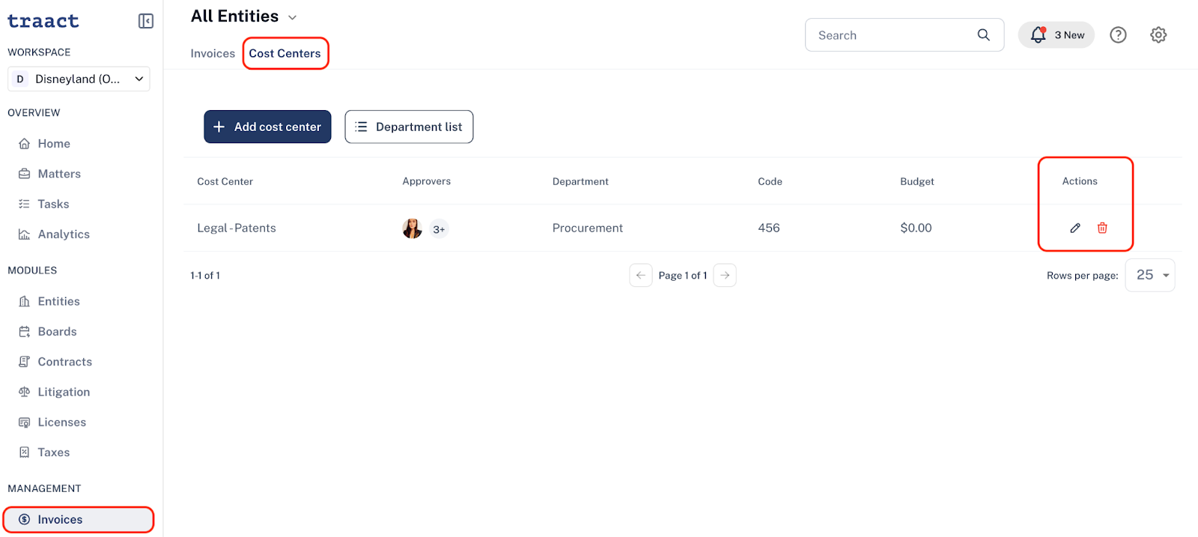Click the search magnifier icon
Image resolution: width=1198 pixels, height=537 pixels.
tap(984, 35)
